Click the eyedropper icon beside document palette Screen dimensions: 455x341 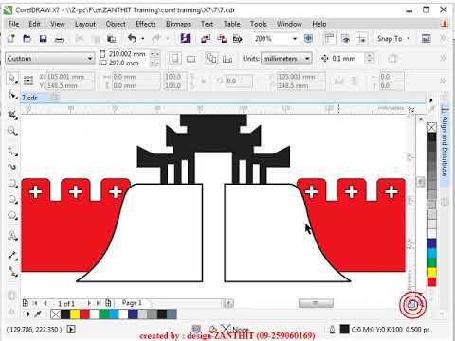[x=38, y=314]
